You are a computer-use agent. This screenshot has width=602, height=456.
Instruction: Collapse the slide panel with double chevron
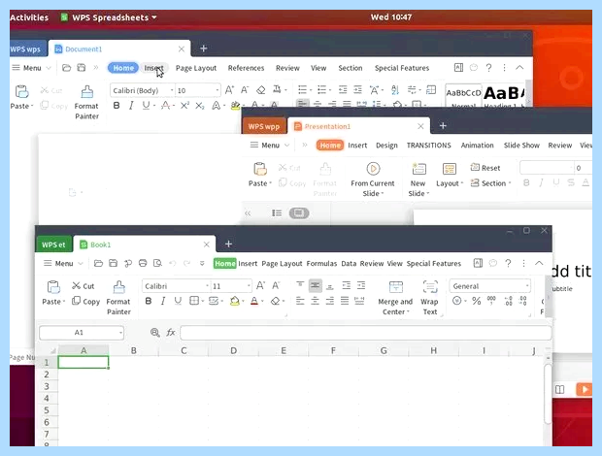[x=248, y=213]
